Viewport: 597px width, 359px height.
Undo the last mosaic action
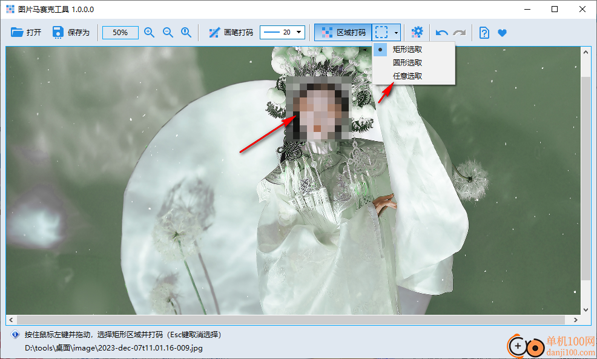441,33
